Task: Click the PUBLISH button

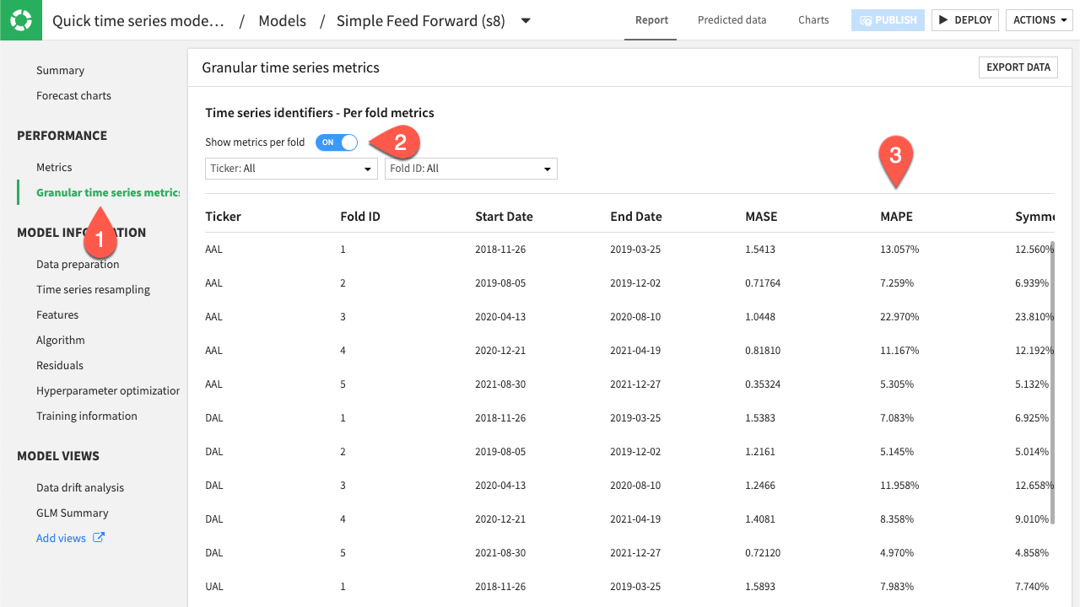Action: click(888, 20)
